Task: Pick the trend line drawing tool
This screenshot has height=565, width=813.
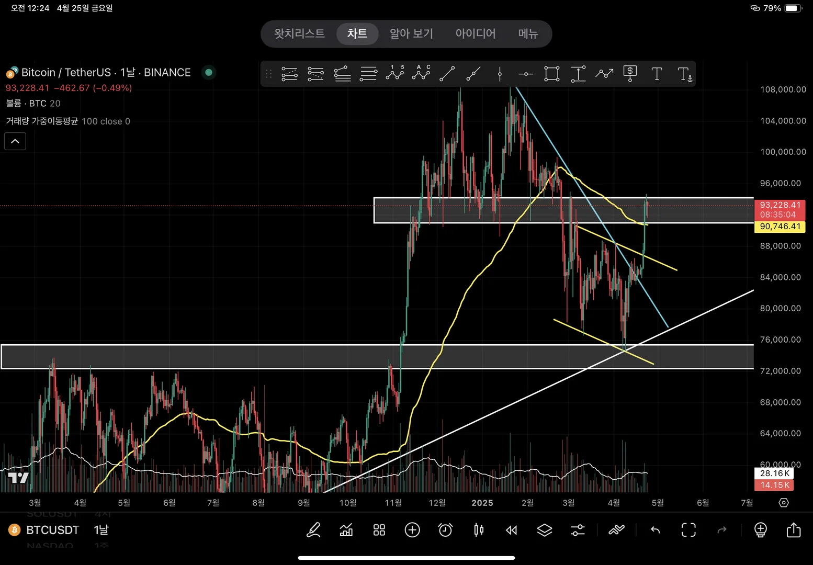Action: pyautogui.click(x=447, y=74)
